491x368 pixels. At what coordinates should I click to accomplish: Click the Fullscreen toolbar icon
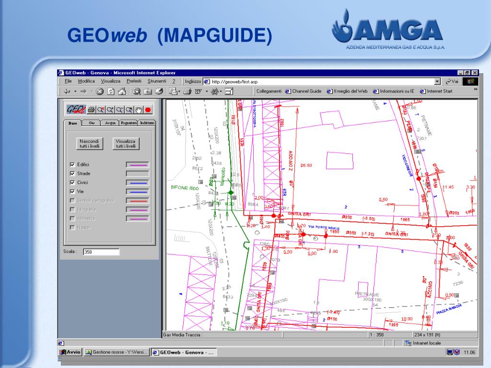pyautogui.click(x=229, y=92)
